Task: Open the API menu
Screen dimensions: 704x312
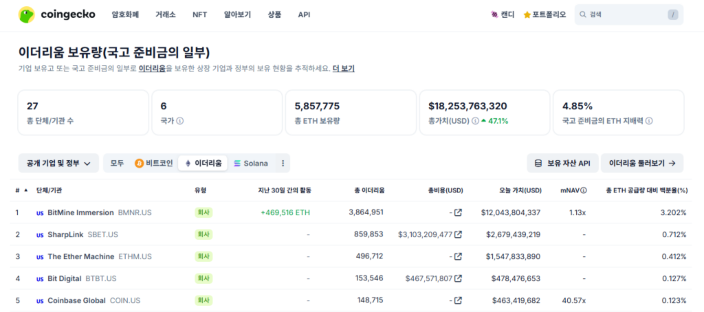Action: 304,14
